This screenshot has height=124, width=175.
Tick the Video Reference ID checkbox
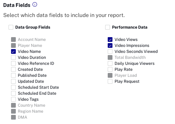(13, 64)
